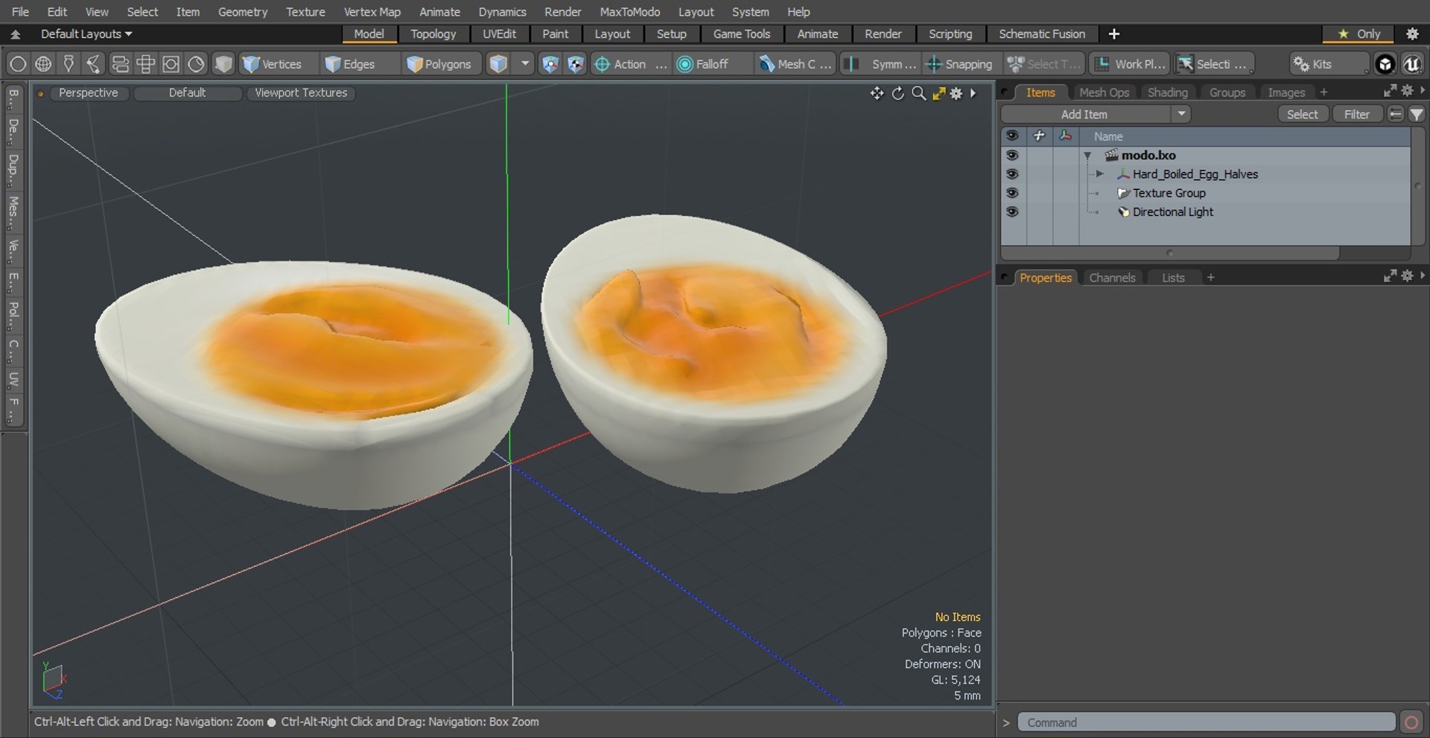The image size is (1430, 738).
Task: Select the Directional Light item
Action: pyautogui.click(x=1172, y=211)
